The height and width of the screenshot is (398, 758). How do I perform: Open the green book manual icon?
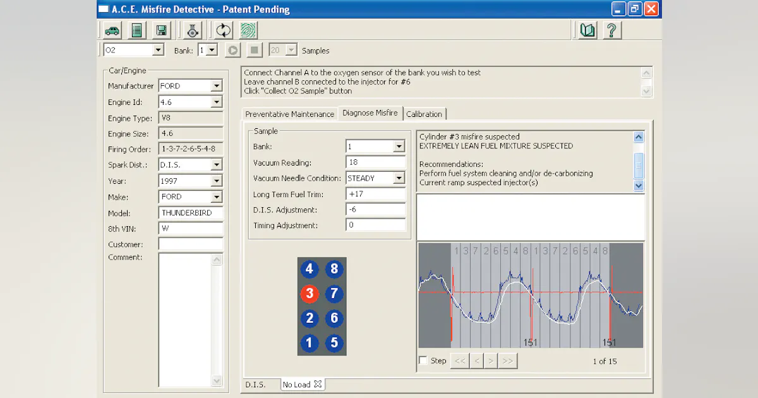point(587,30)
